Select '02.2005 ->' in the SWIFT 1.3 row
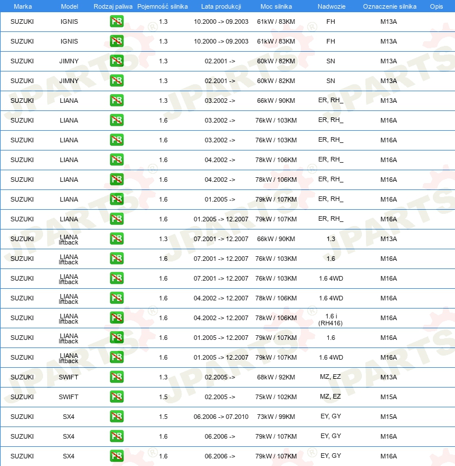This screenshot has height=466, width=455. pos(220,377)
